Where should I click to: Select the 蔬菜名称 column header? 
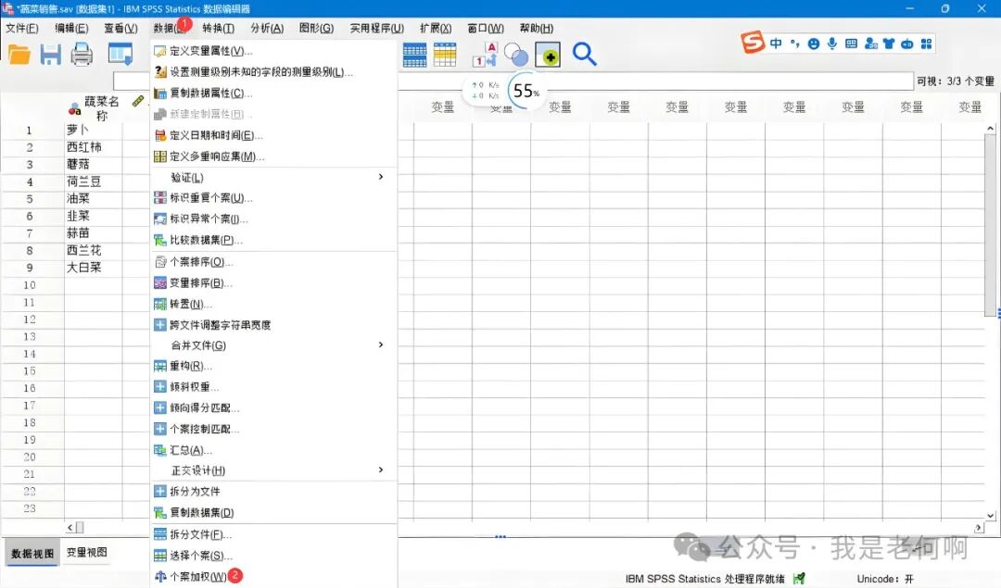94,107
